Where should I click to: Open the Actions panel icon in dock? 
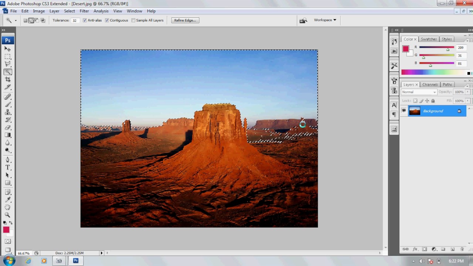[x=394, y=51]
